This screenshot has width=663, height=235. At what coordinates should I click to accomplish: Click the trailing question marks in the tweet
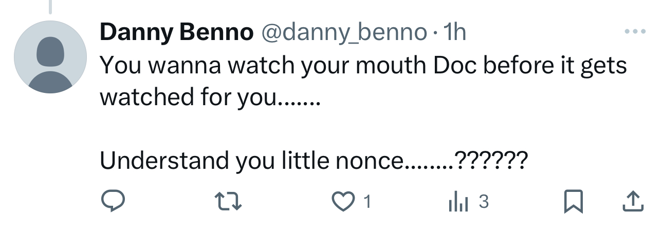[x=491, y=161]
